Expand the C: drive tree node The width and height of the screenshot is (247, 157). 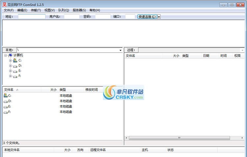click(x=11, y=61)
